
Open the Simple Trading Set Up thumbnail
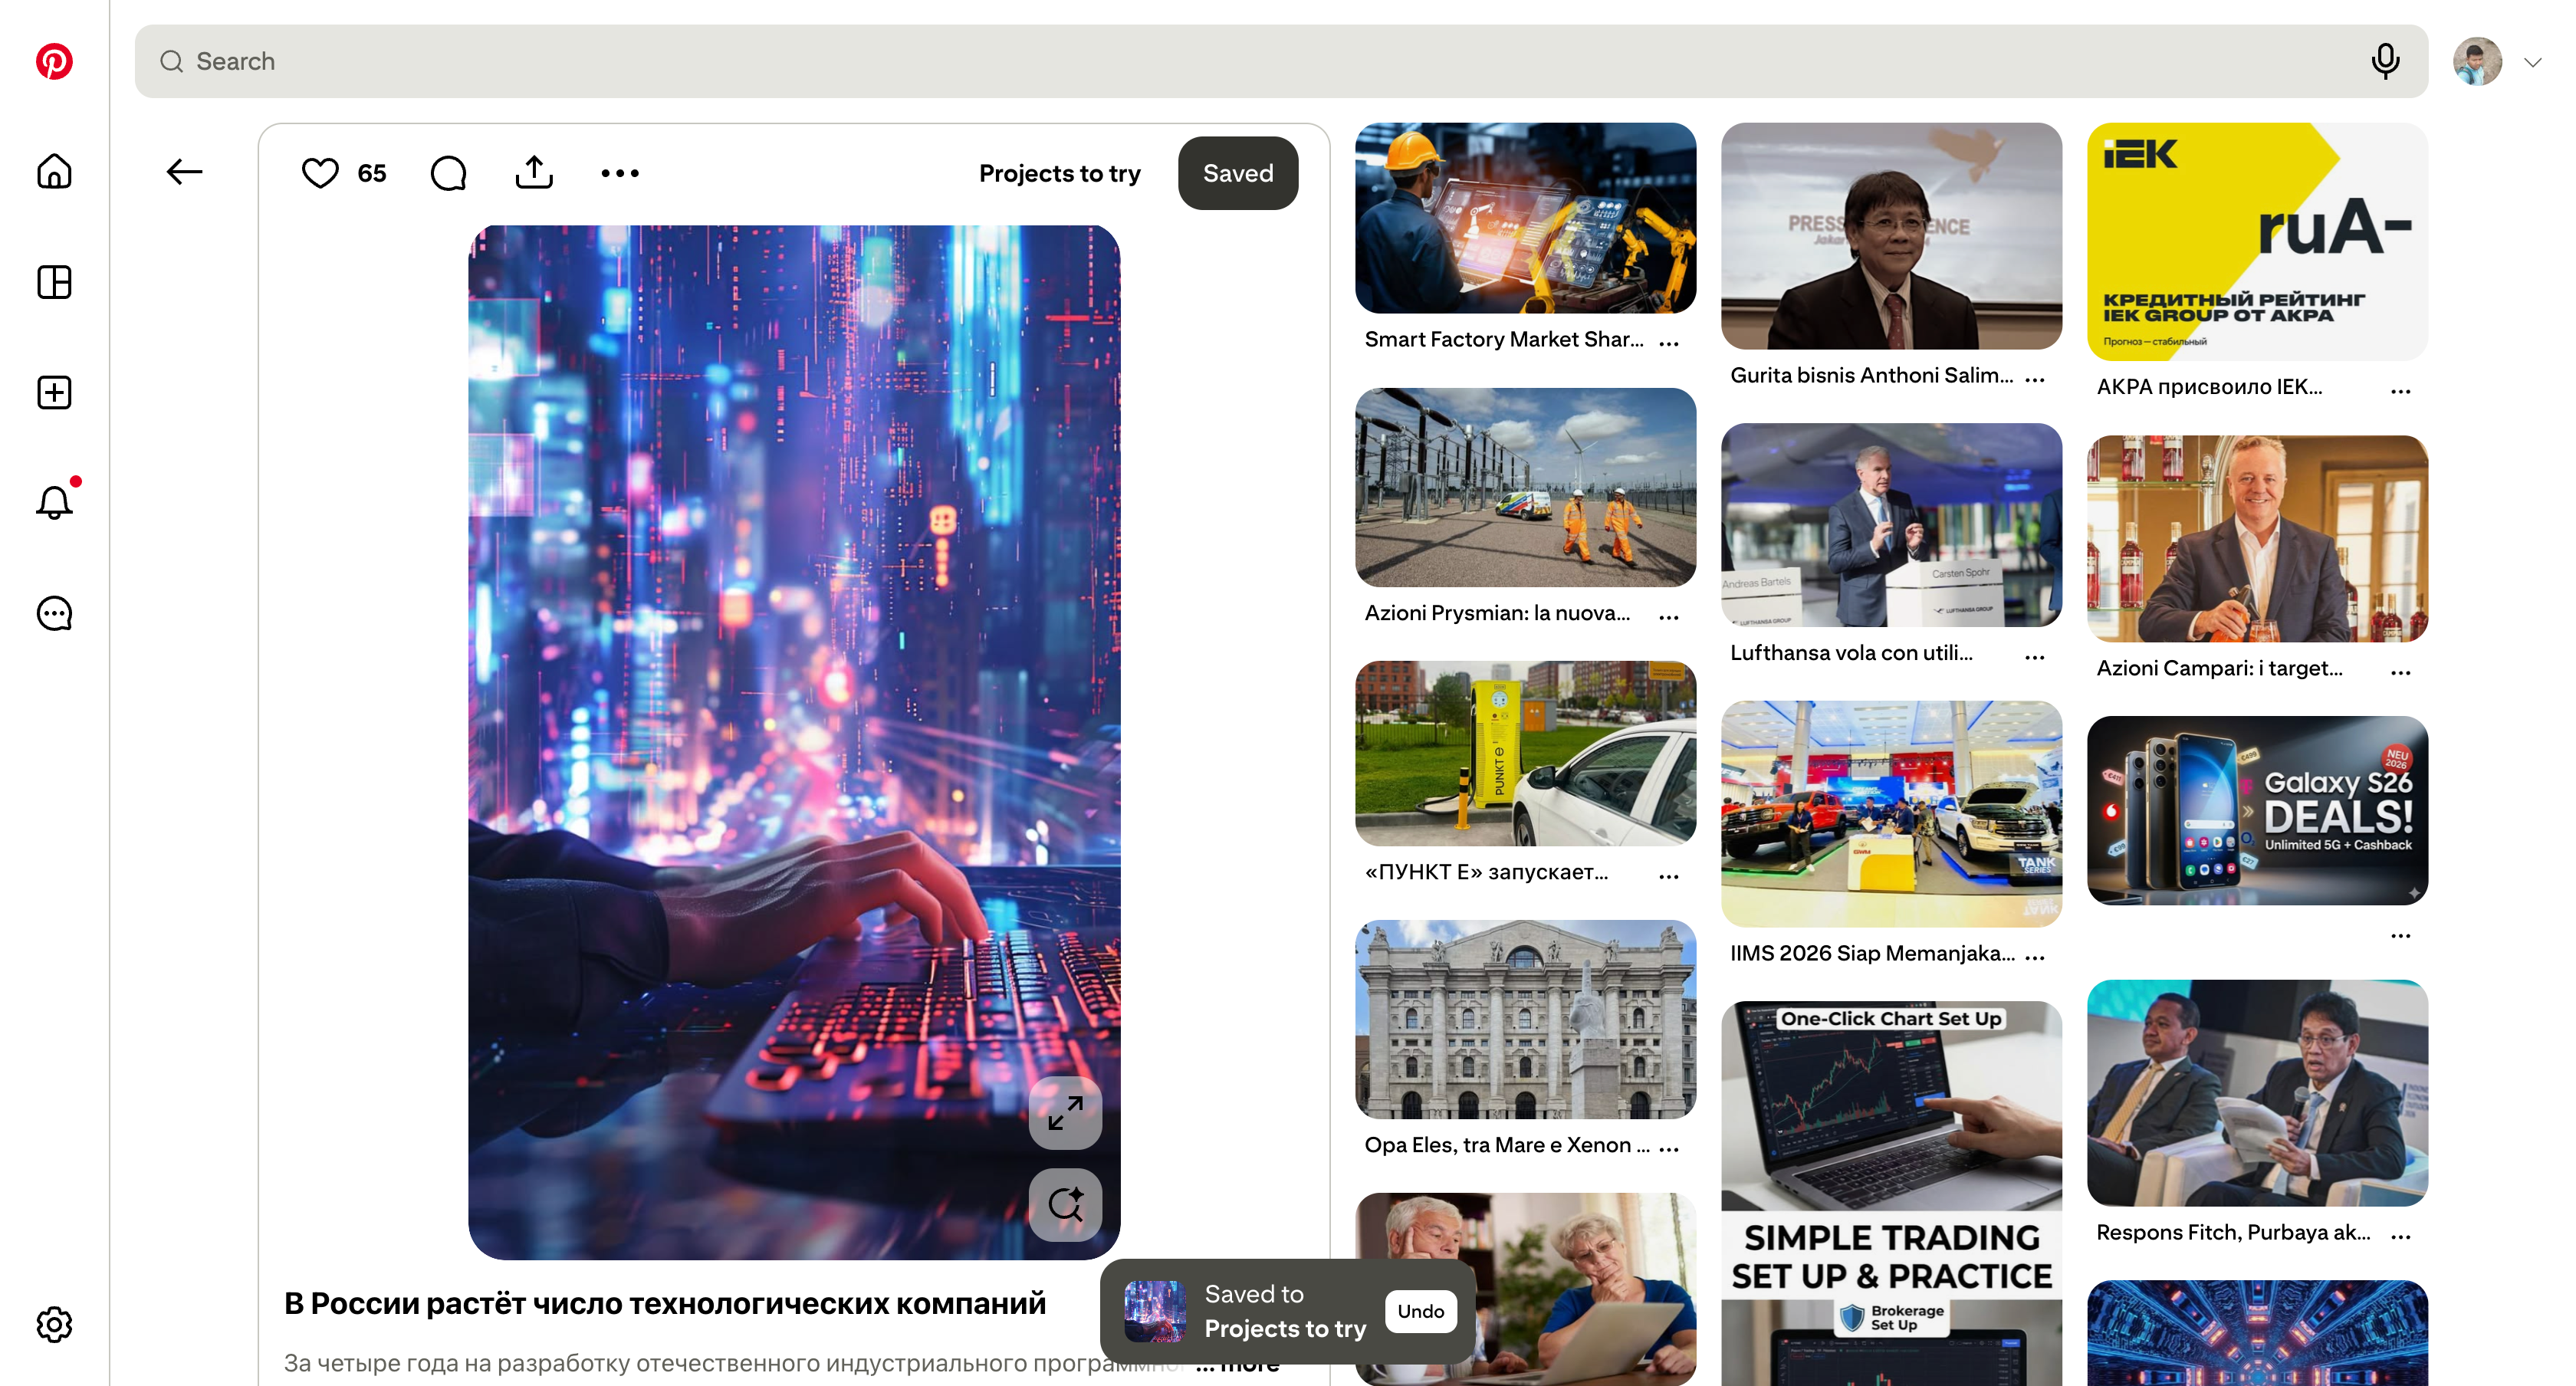pyautogui.click(x=1891, y=1194)
